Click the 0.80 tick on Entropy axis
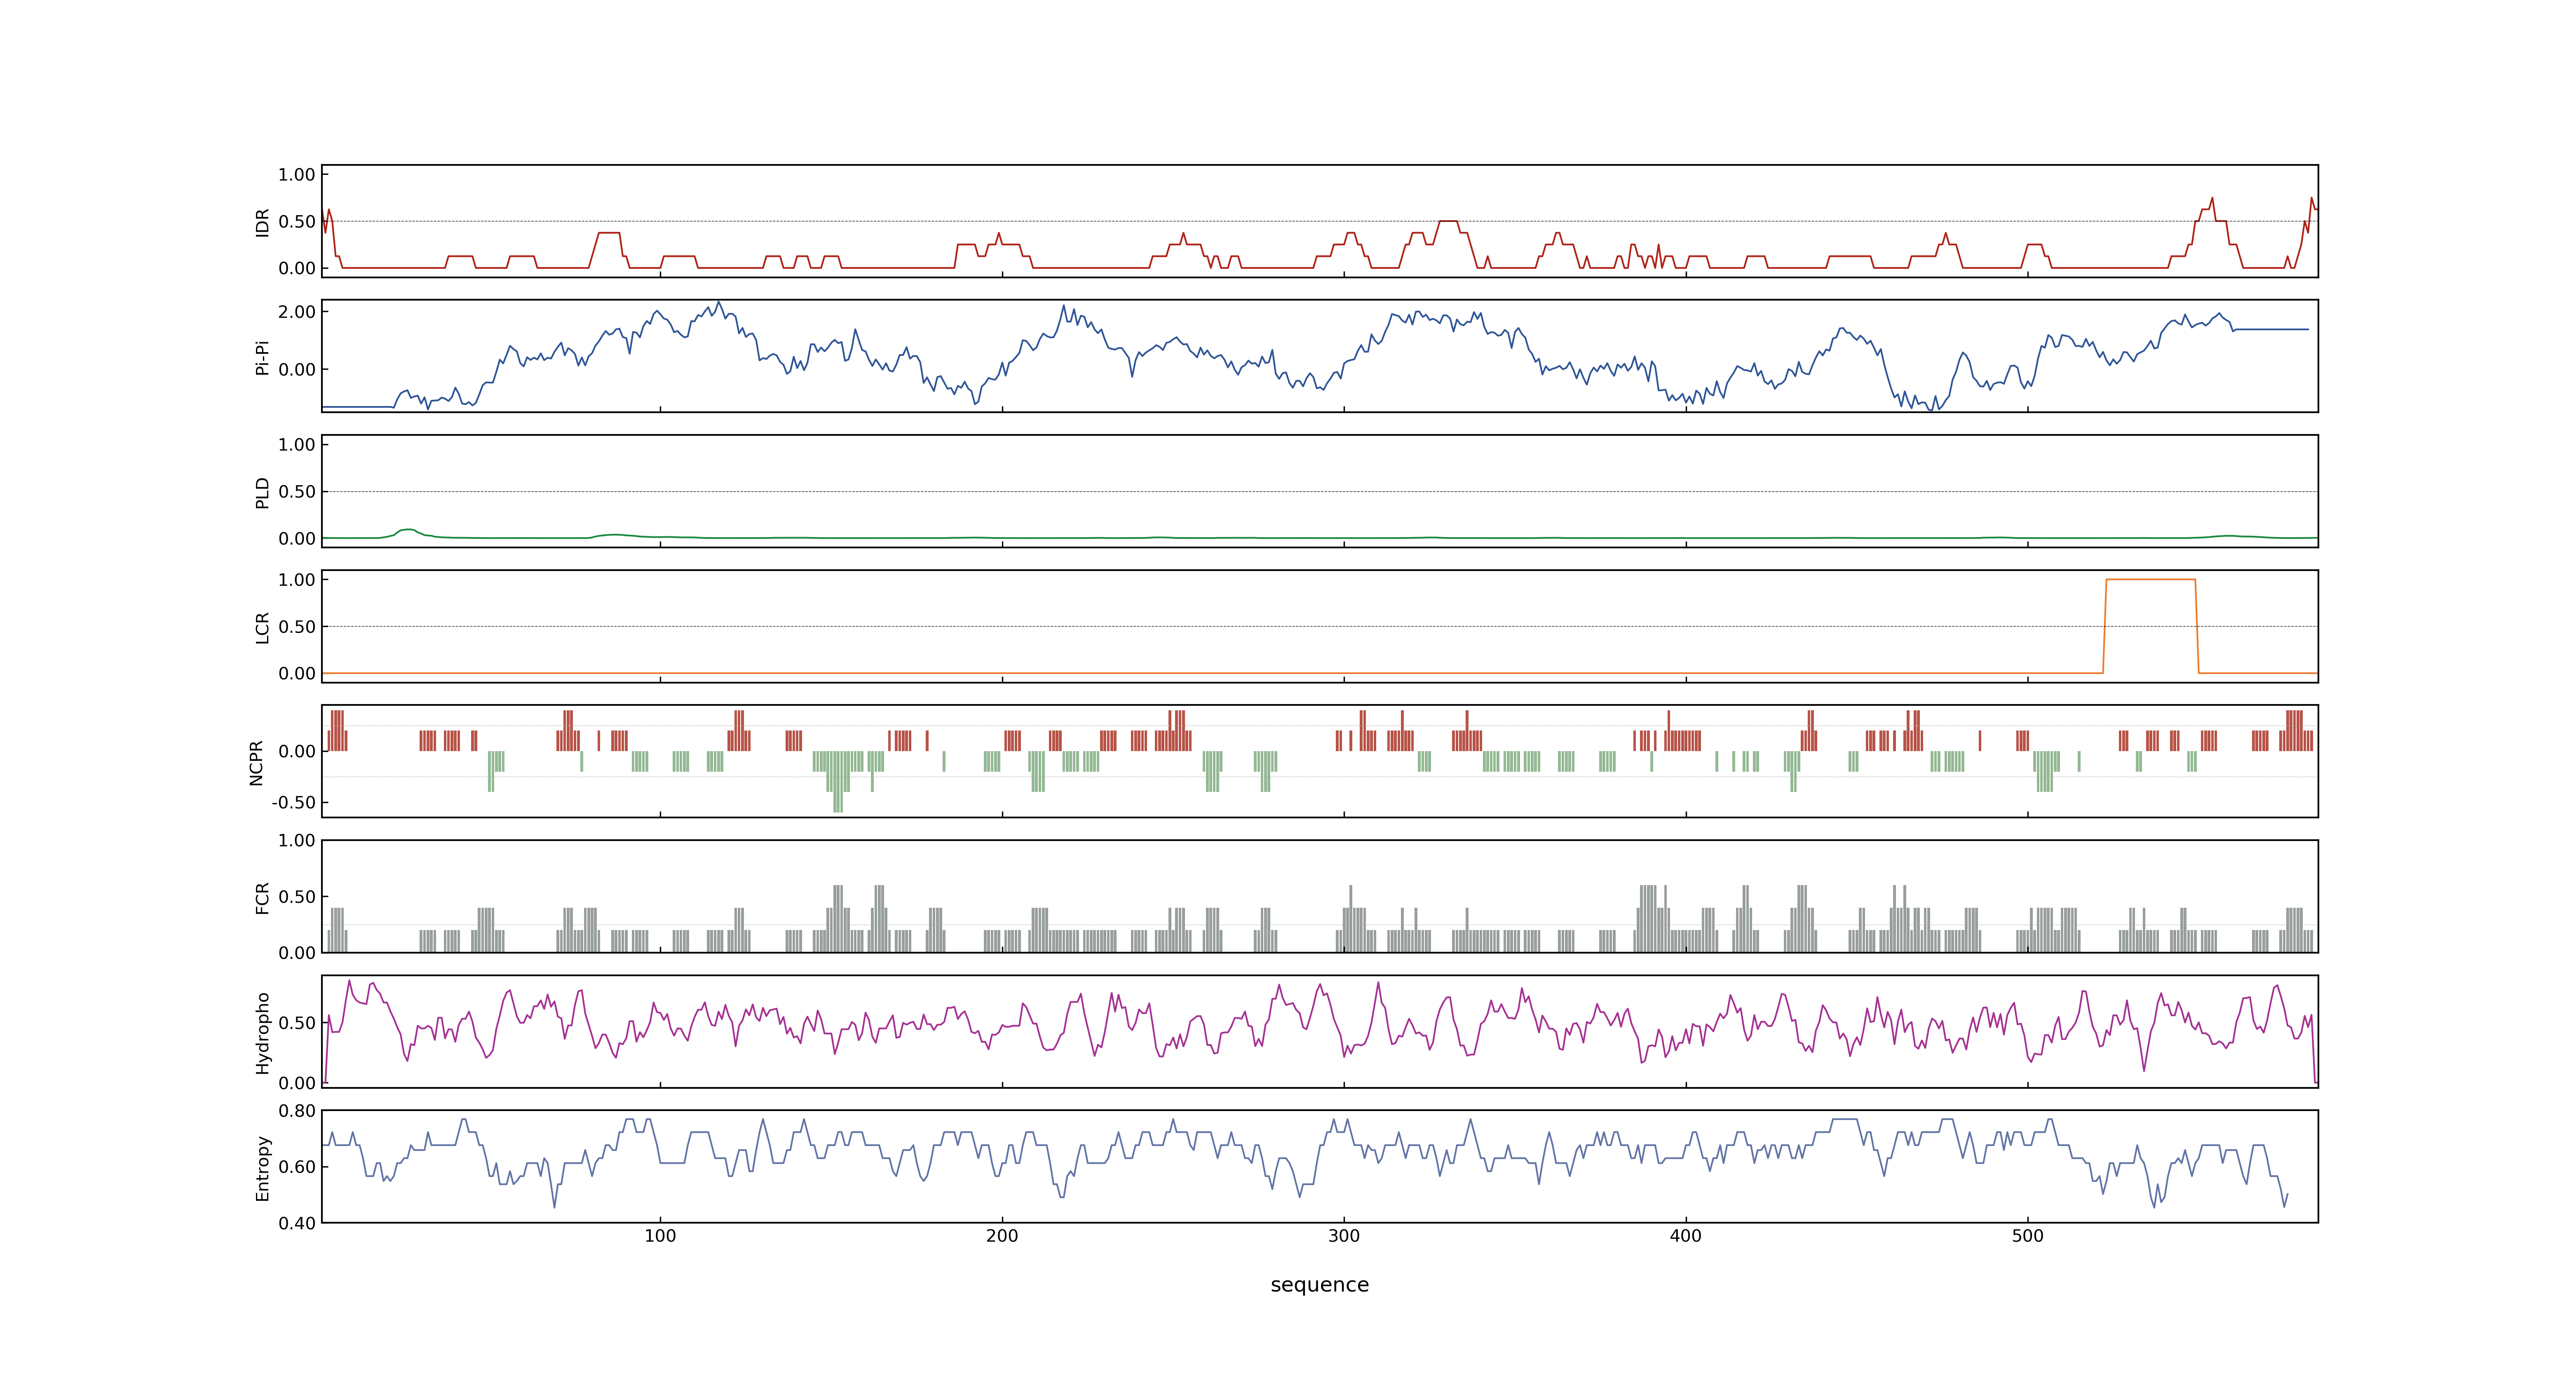The image size is (2576, 1374). coord(297,1111)
